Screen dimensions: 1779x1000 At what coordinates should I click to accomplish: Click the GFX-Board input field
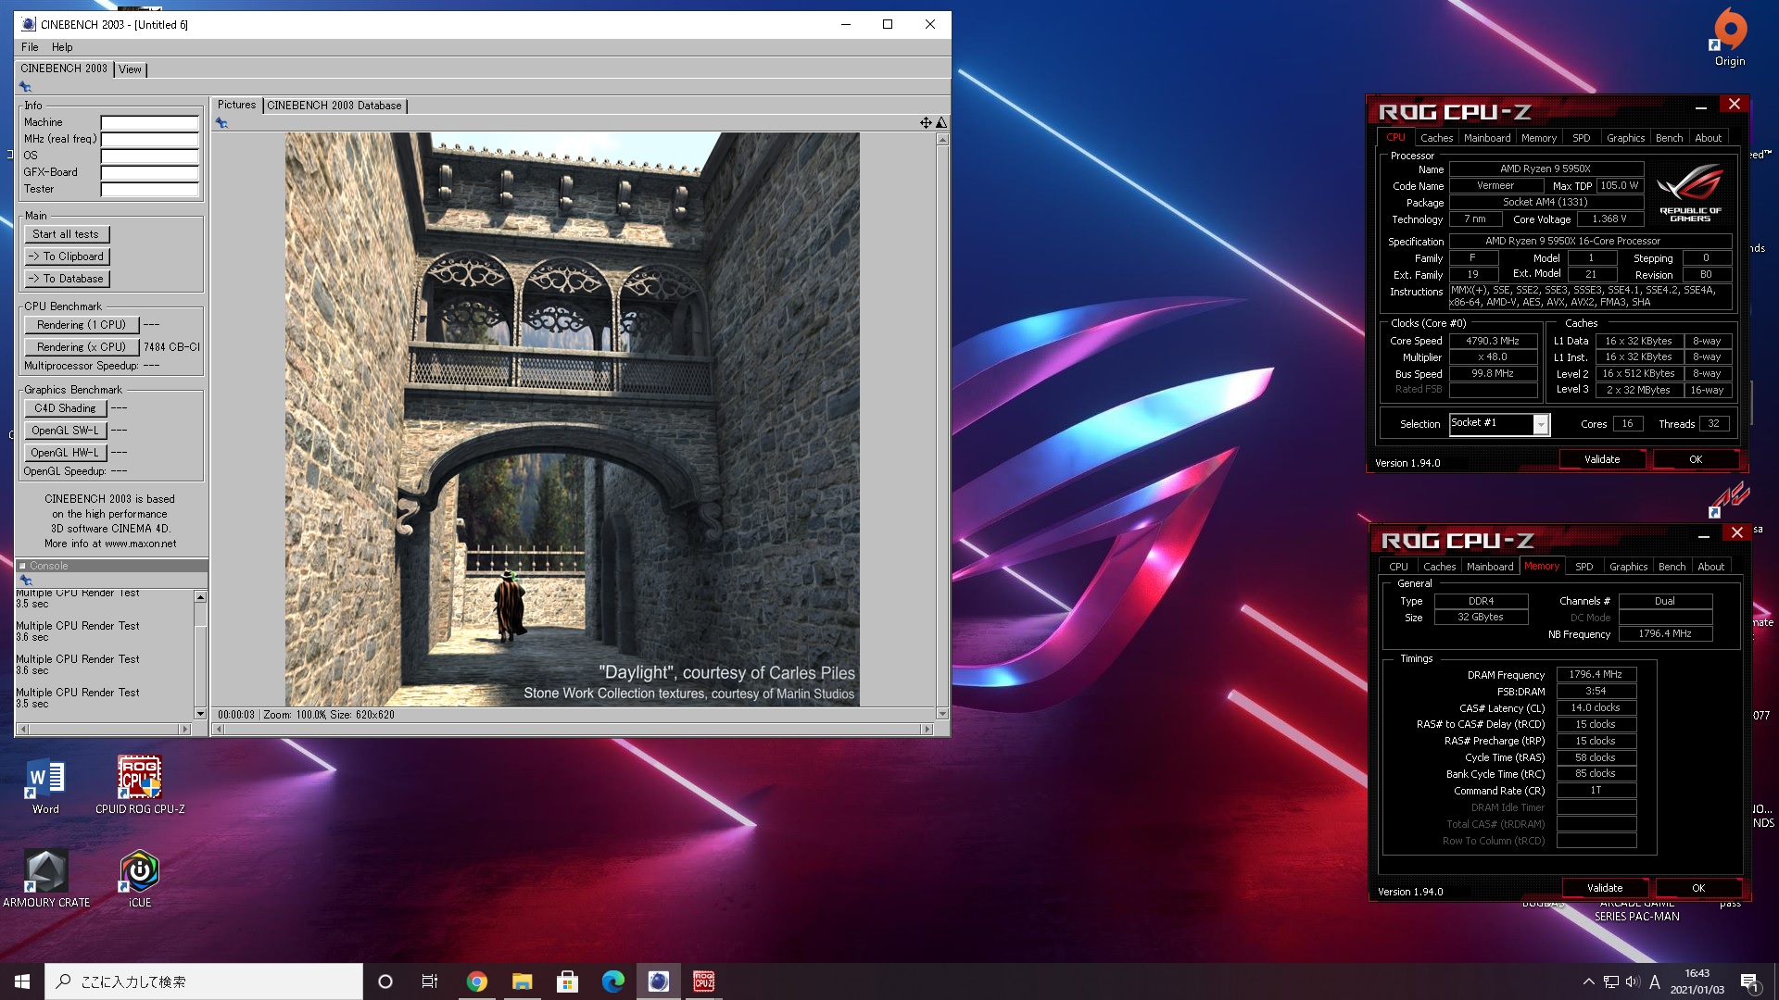150,172
